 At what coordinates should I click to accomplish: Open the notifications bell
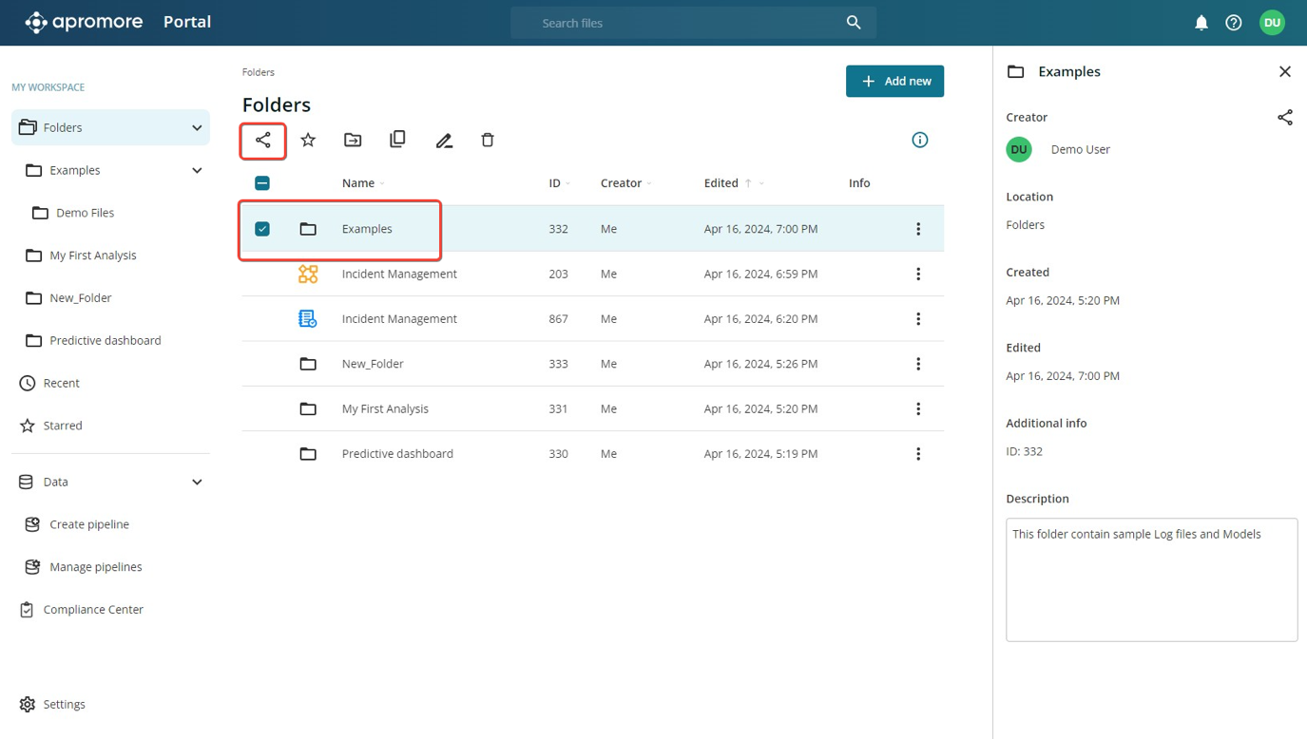(1201, 23)
